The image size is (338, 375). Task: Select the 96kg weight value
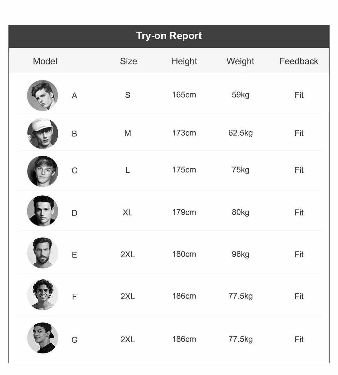click(x=240, y=254)
